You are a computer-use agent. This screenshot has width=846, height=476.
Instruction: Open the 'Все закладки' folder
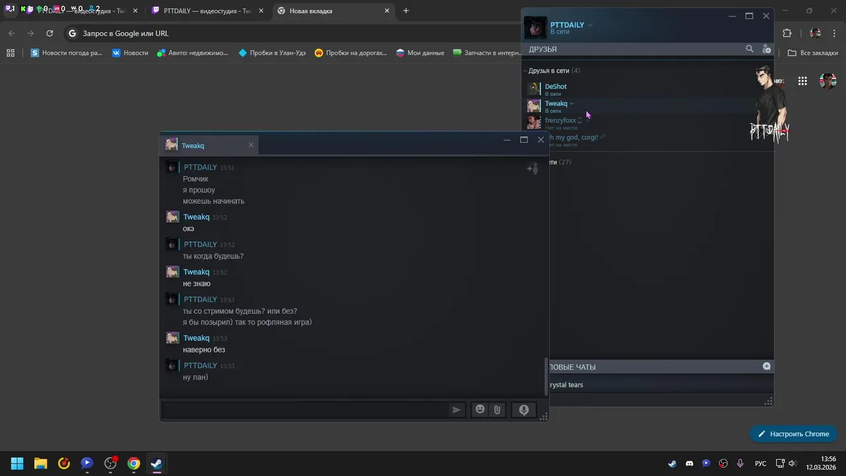click(814, 53)
